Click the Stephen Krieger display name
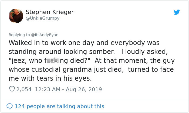This screenshot has height=113, width=189. coord(49,12)
